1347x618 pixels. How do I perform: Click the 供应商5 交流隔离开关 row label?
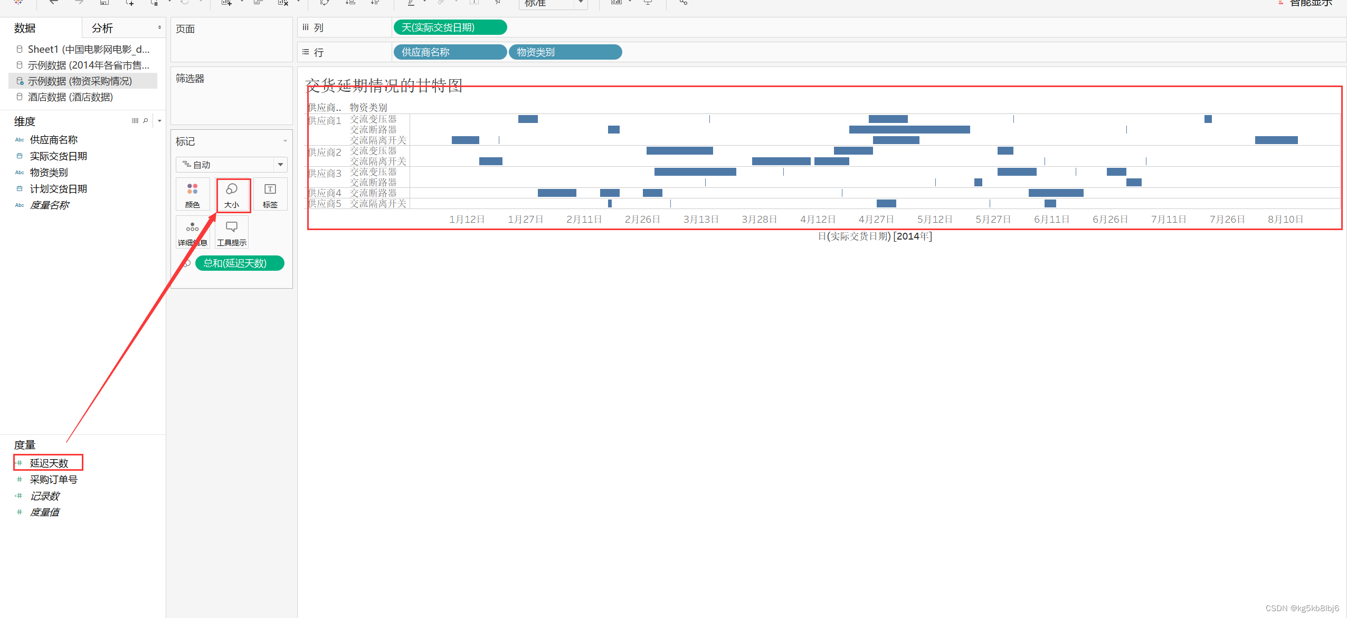coord(378,204)
